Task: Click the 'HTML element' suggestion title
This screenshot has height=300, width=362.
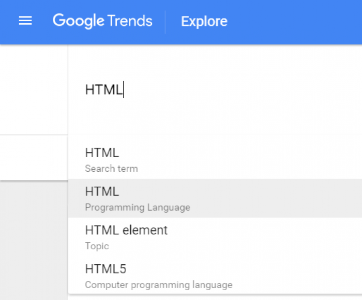Action: click(126, 230)
